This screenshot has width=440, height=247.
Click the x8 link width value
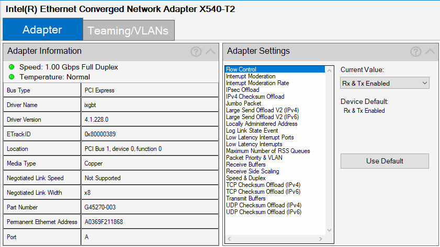pyautogui.click(x=150, y=193)
